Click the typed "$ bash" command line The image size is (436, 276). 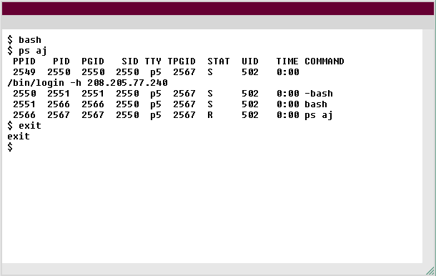[24, 40]
